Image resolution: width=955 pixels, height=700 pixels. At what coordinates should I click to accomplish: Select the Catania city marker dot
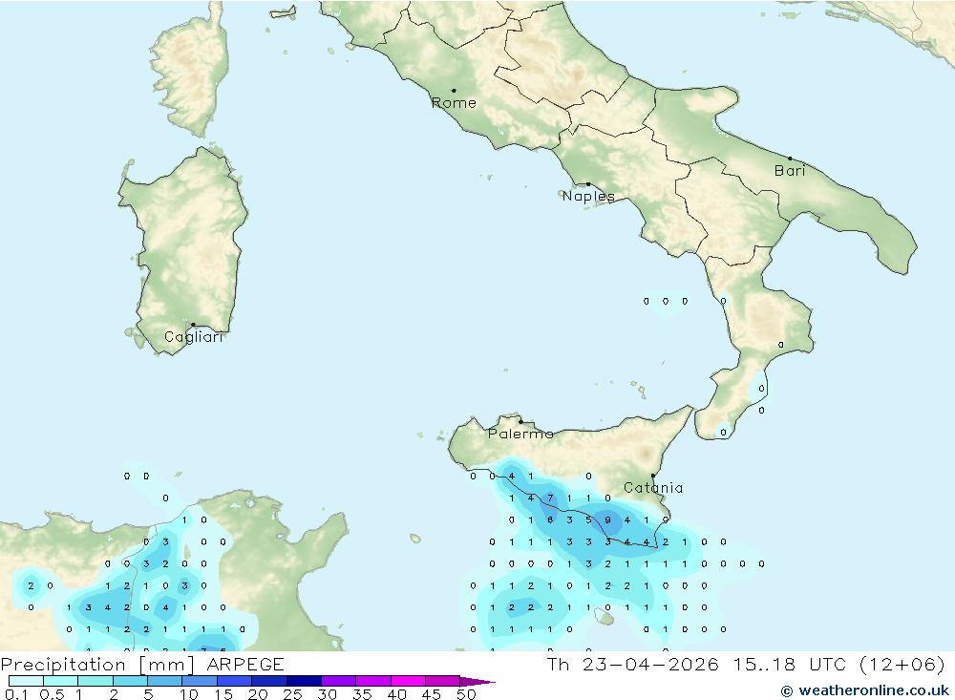pyautogui.click(x=653, y=476)
